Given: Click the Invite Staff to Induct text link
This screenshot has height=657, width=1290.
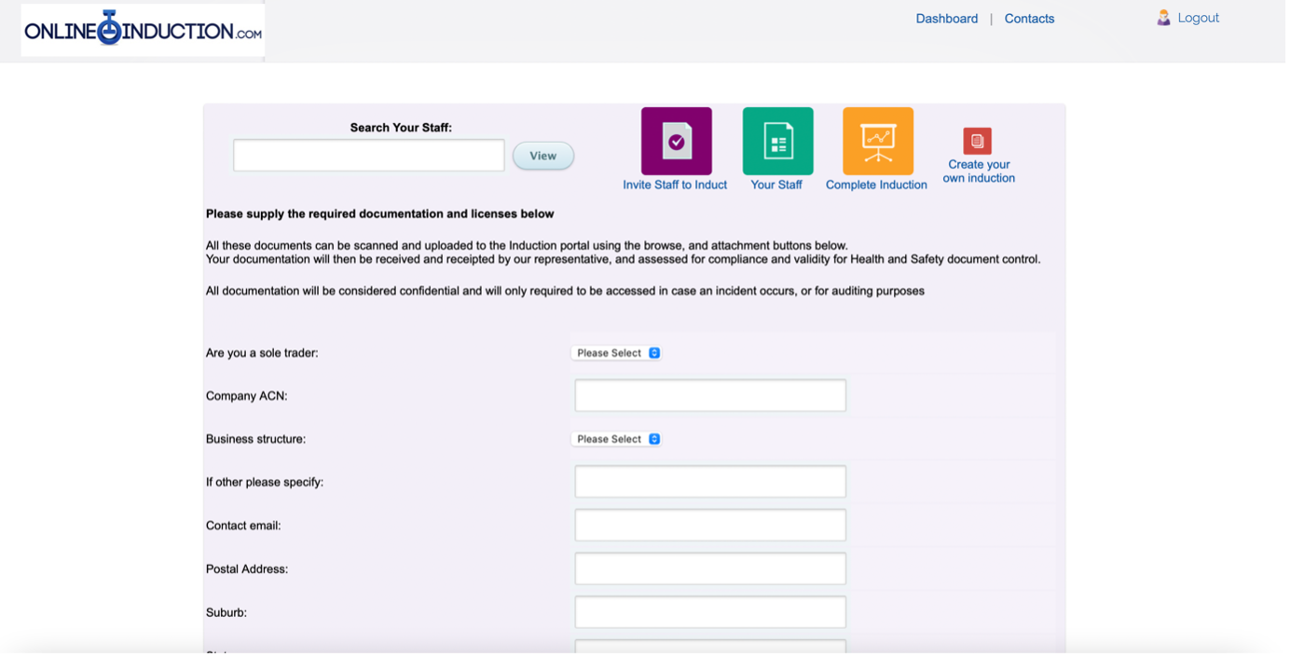Looking at the screenshot, I should point(675,185).
